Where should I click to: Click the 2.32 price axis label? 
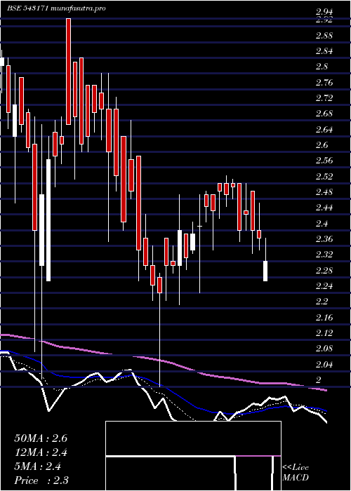[324, 255]
